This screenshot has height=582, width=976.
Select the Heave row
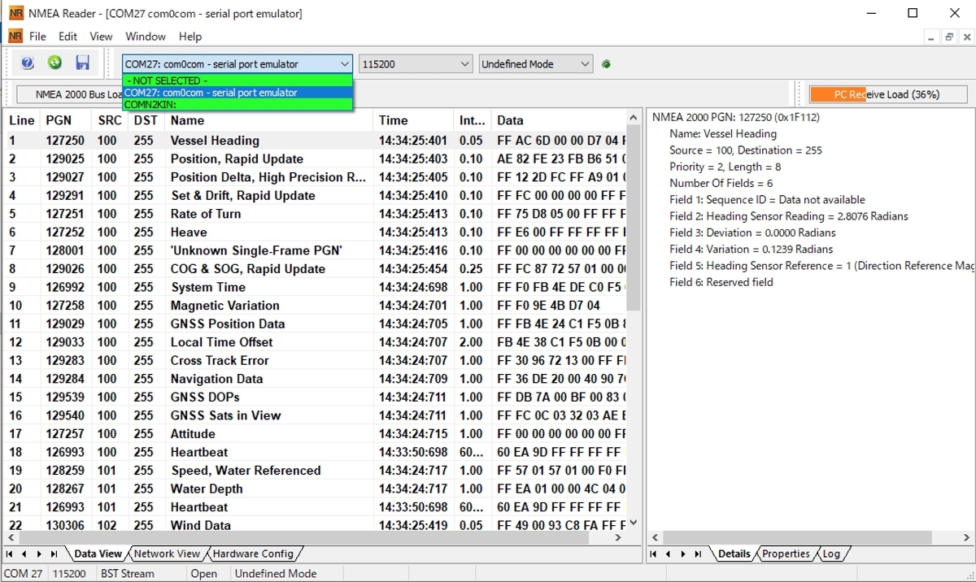click(x=316, y=232)
